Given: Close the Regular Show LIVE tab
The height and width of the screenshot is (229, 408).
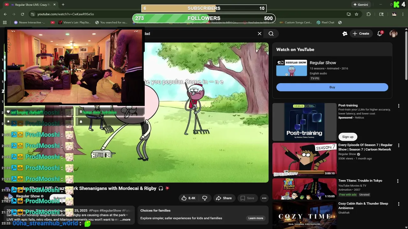Looking at the screenshot, I should coord(55,4).
